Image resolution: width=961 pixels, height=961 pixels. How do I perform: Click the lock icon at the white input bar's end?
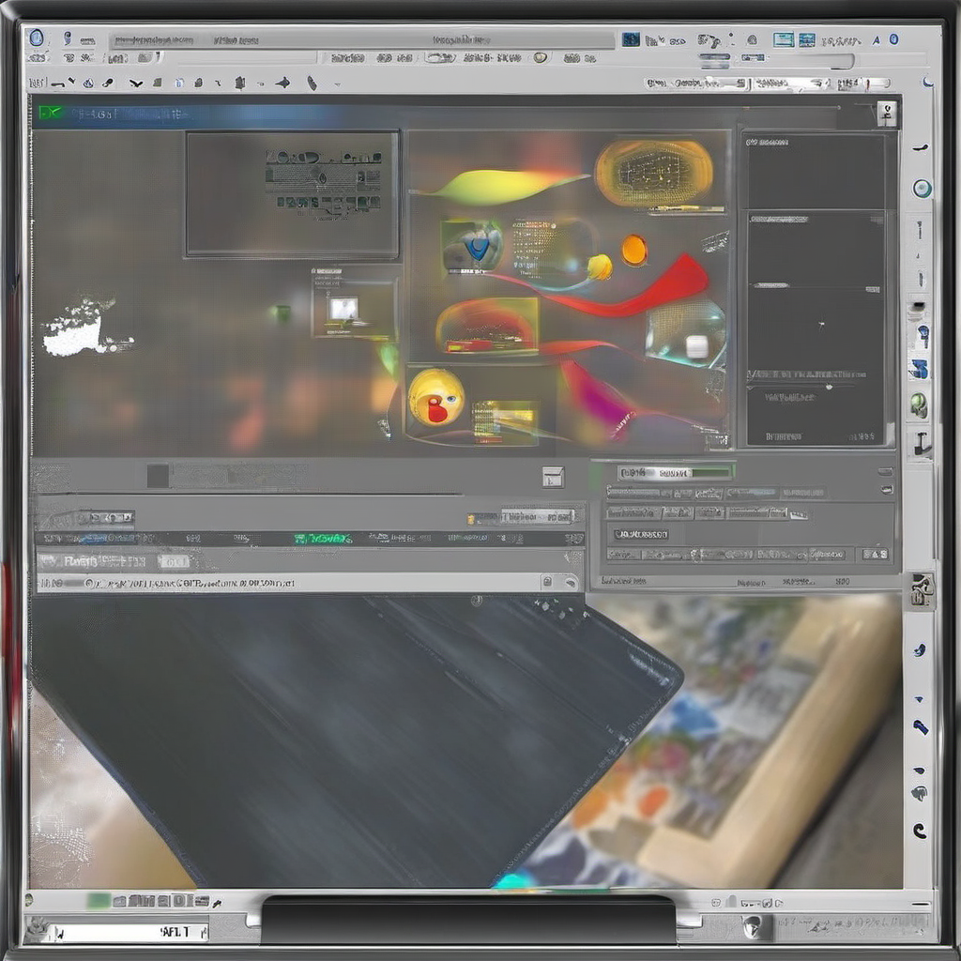tap(547, 583)
